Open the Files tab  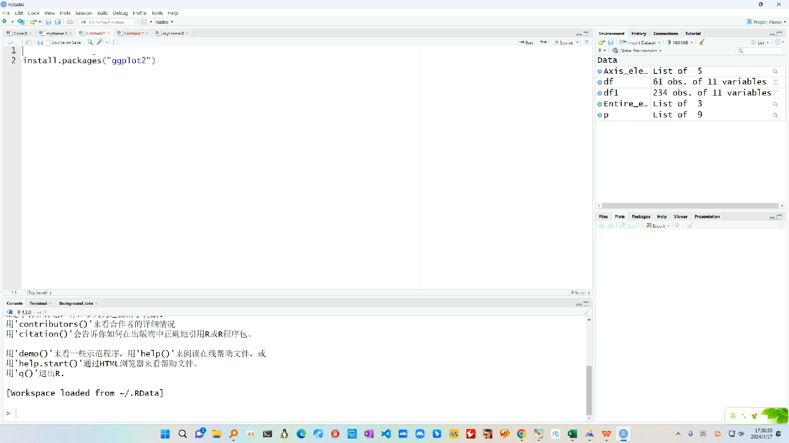coord(603,217)
